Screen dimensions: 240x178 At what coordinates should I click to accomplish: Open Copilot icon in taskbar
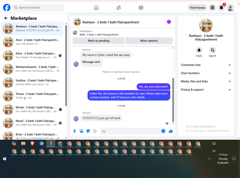[14, 143]
